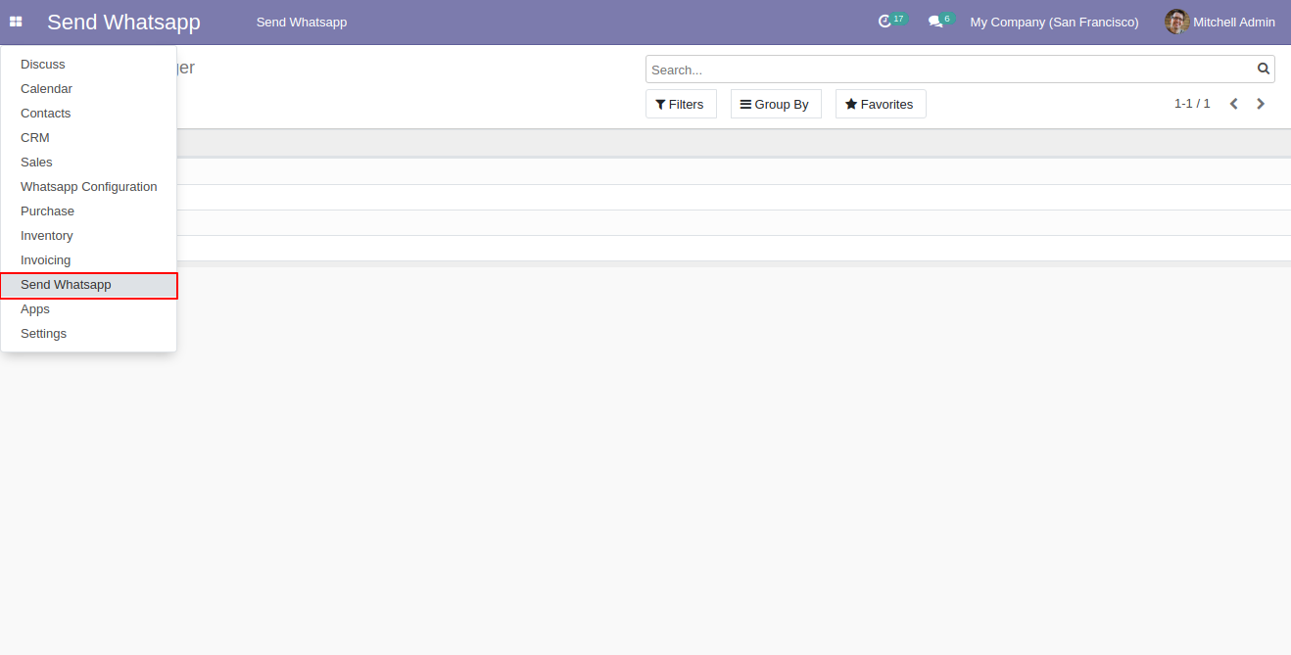Select Calendar in apps menu

click(x=88, y=88)
